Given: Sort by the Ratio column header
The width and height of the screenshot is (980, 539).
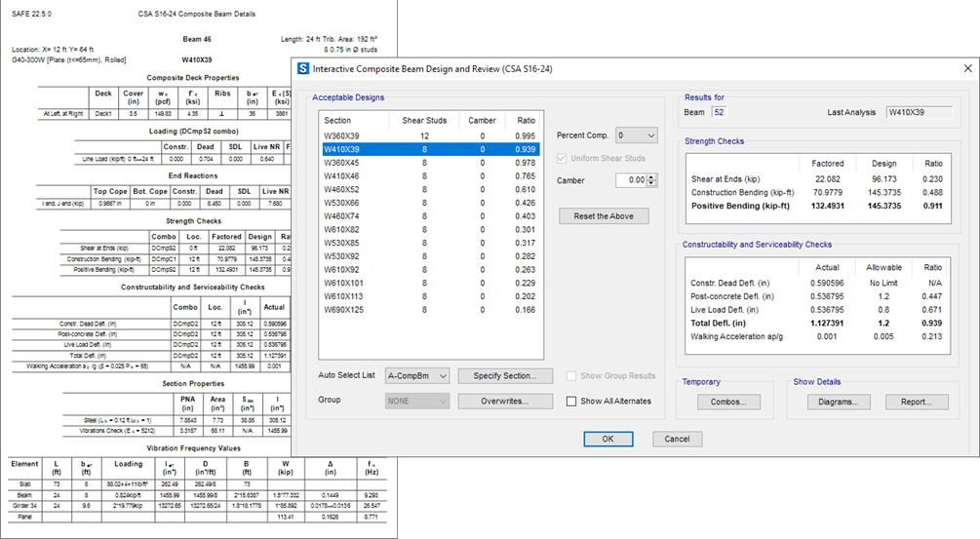Looking at the screenshot, I should point(526,120).
